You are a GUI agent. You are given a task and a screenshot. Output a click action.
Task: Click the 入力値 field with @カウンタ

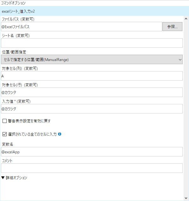[x=92, y=109]
